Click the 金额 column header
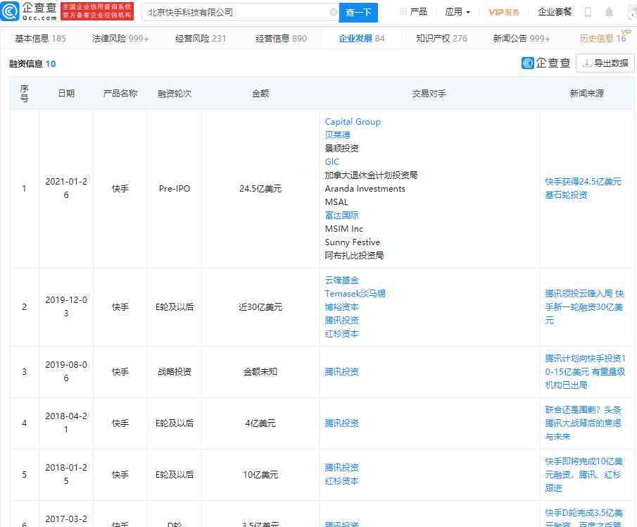Image resolution: width=637 pixels, height=527 pixels. (260, 94)
